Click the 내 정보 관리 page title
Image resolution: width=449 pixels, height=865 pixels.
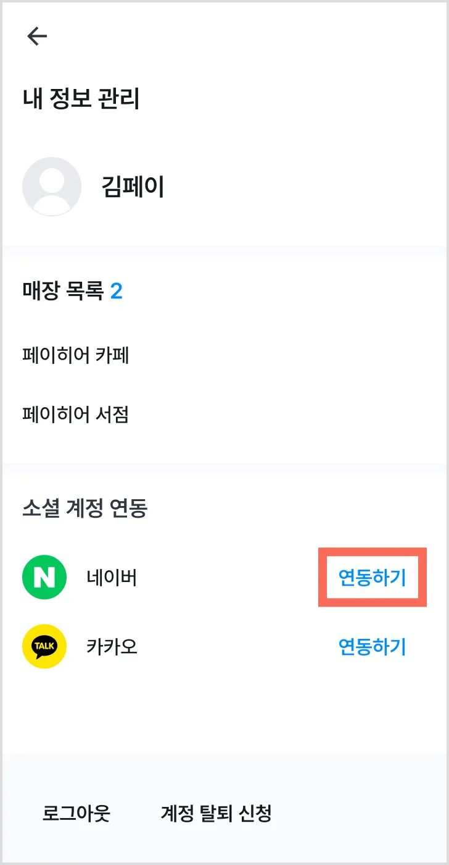(x=81, y=99)
